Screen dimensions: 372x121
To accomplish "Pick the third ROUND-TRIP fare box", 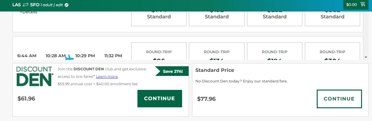I will point(275,51).
